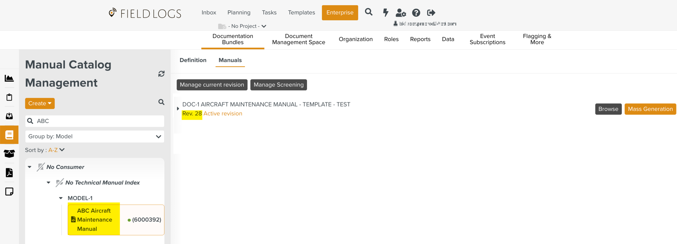The height and width of the screenshot is (244, 677).
Task: Click the lightning bolt quick actions icon
Action: [385, 12]
